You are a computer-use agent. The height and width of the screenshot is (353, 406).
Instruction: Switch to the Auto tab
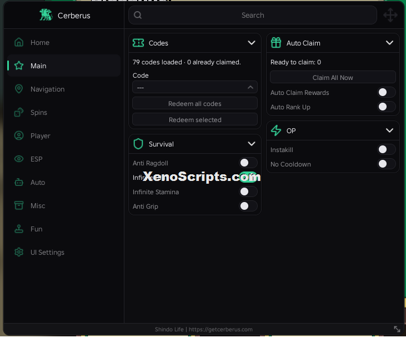64,182
